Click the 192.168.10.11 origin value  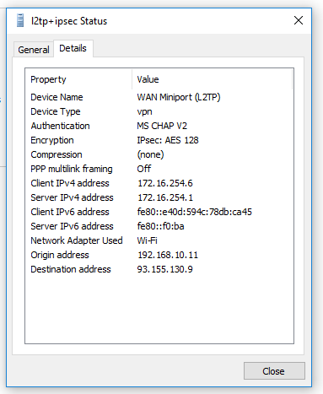click(168, 255)
